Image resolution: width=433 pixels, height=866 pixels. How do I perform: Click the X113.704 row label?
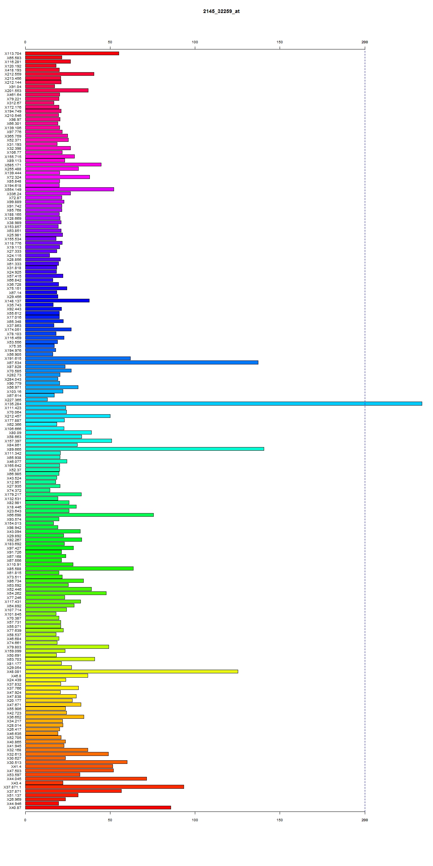click(13, 53)
